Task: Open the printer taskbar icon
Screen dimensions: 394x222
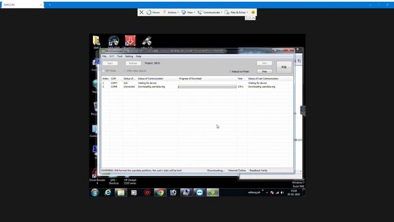Action: pyautogui.click(x=186, y=192)
